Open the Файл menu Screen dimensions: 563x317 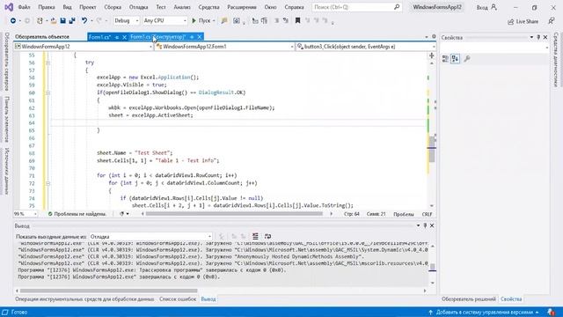click(24, 7)
